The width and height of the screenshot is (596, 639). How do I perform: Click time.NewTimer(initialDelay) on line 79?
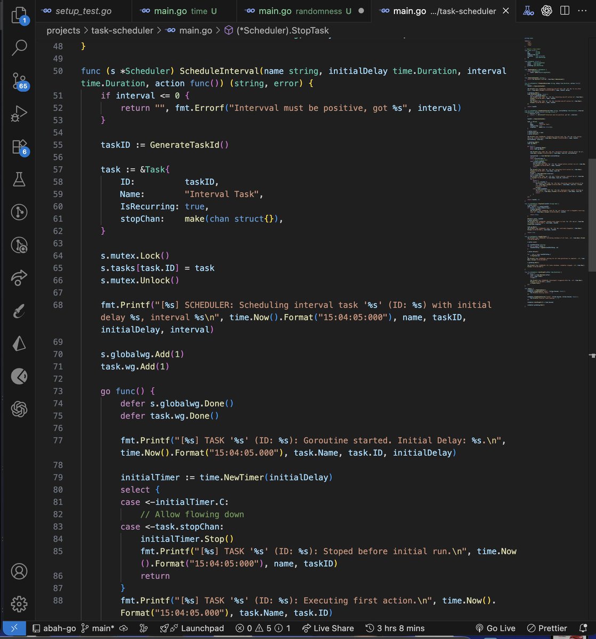[x=266, y=477]
